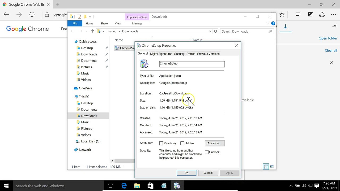Viewport: 340px width, 191px height.
Task: Switch Explorer to details view icon
Action: coord(266,167)
